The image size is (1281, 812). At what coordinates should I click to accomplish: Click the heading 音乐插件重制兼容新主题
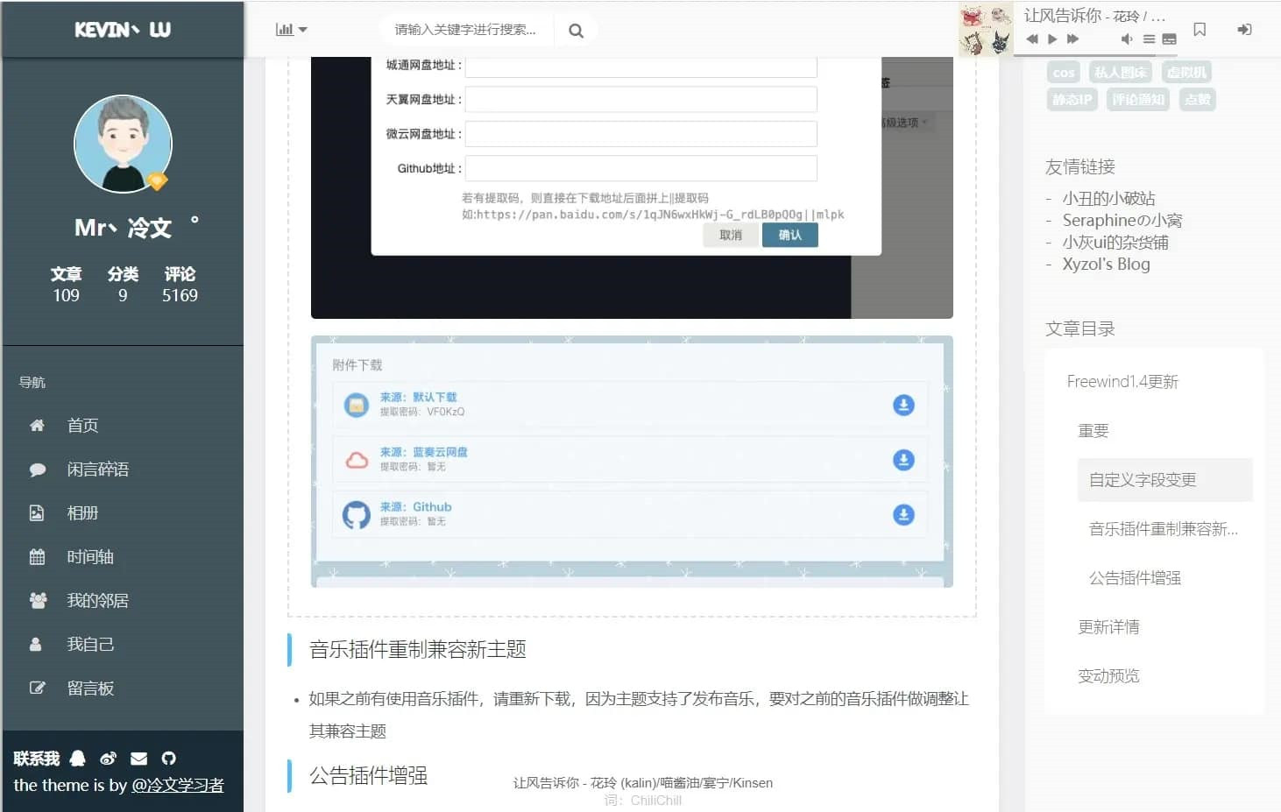(x=418, y=650)
